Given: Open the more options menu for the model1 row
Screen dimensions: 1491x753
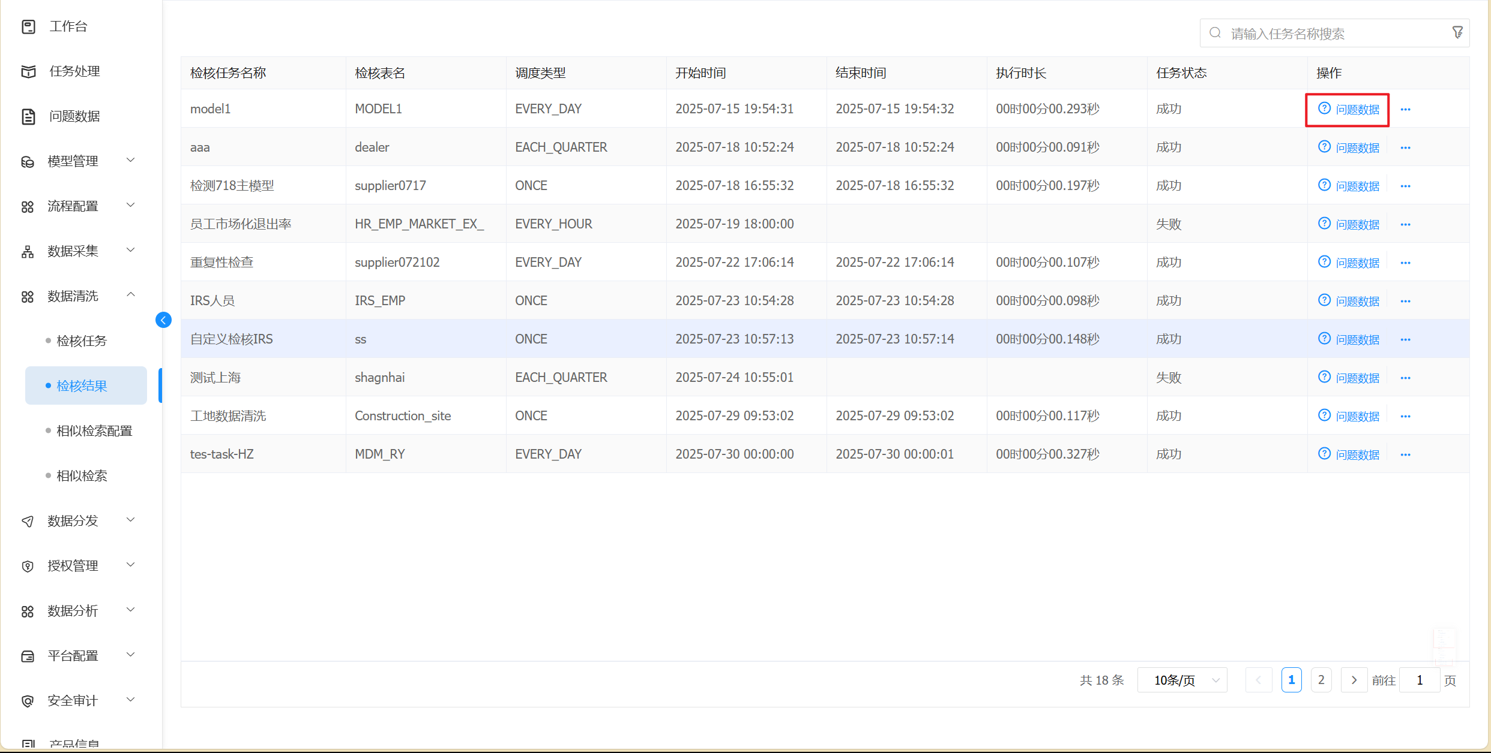Looking at the screenshot, I should [x=1405, y=110].
